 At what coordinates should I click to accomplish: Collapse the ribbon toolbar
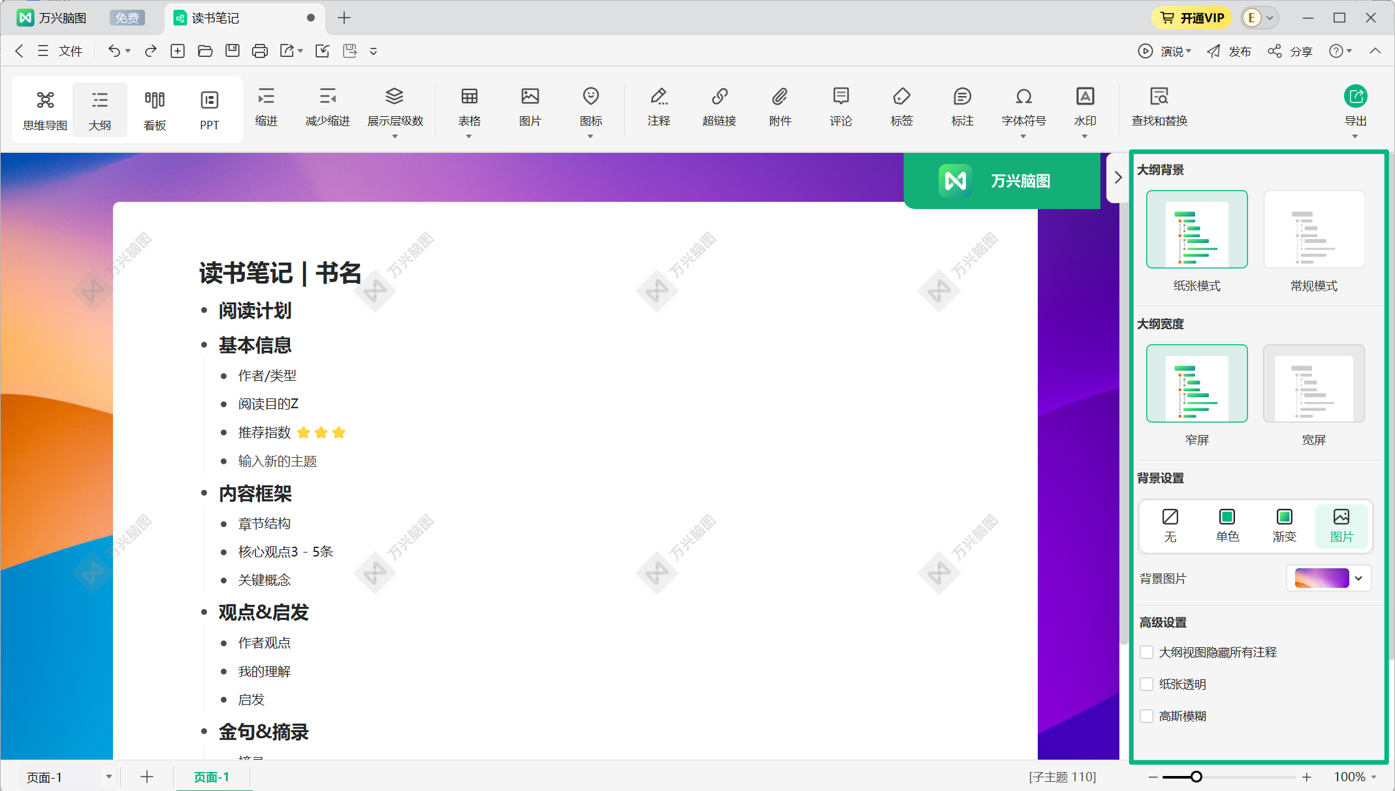point(1375,51)
